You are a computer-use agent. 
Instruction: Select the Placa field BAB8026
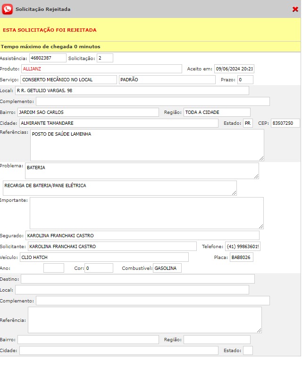point(241,258)
